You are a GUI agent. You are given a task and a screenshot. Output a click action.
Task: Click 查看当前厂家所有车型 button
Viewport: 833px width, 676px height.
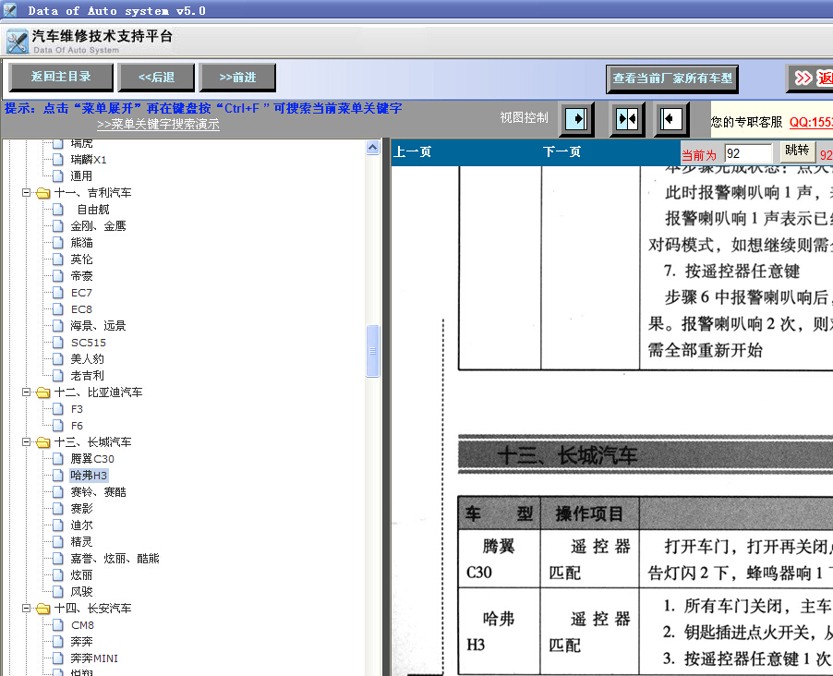pyautogui.click(x=672, y=78)
